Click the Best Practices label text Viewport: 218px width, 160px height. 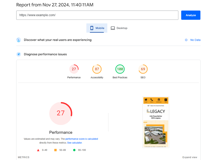click(x=120, y=77)
